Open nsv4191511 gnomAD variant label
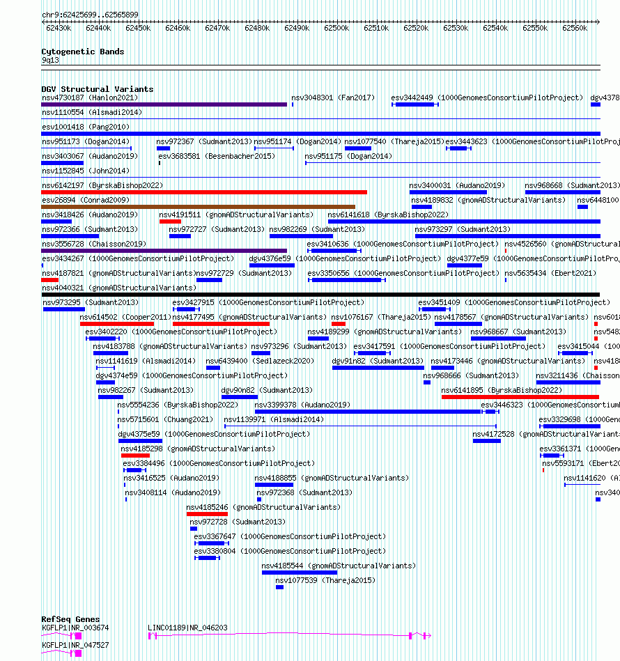 (236, 215)
